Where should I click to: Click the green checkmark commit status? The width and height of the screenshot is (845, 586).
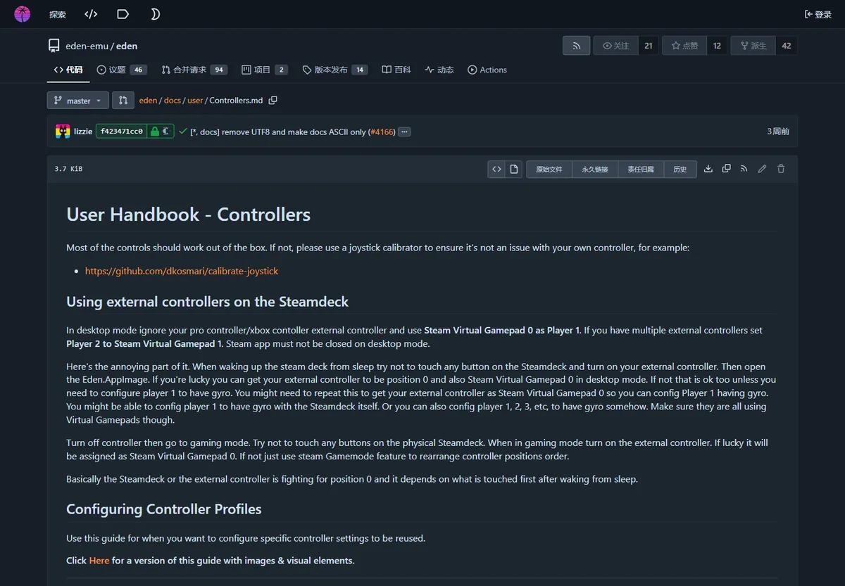pyautogui.click(x=183, y=132)
